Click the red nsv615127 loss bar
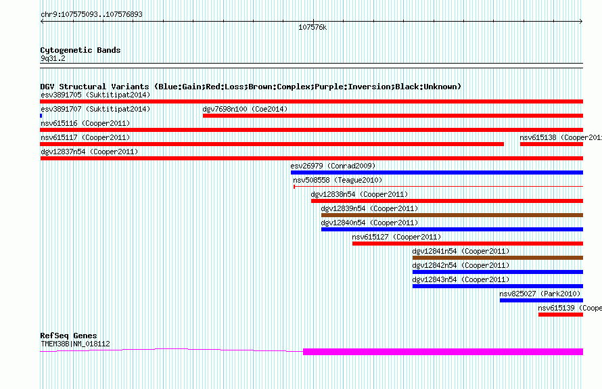This screenshot has width=602, height=389. pyautogui.click(x=467, y=244)
